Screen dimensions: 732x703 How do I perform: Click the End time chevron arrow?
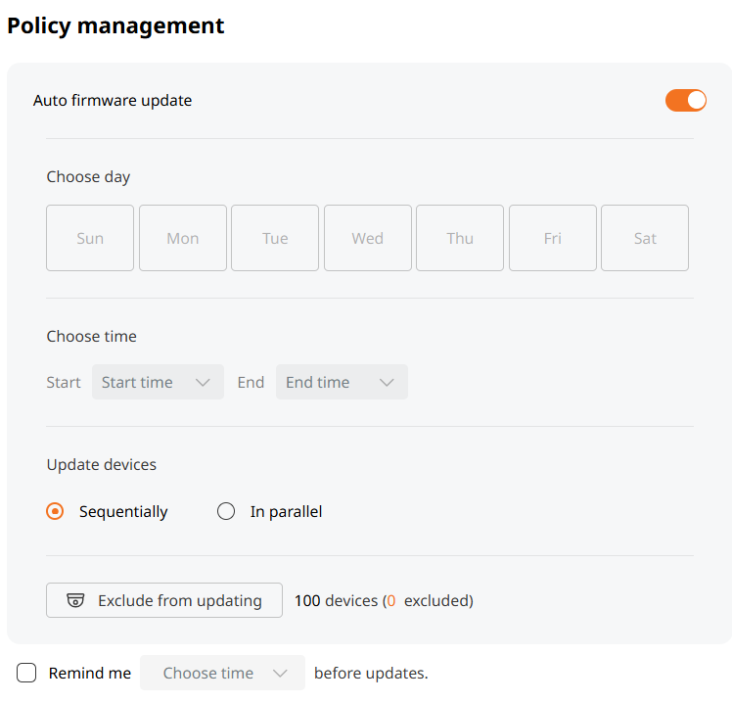pyautogui.click(x=387, y=382)
